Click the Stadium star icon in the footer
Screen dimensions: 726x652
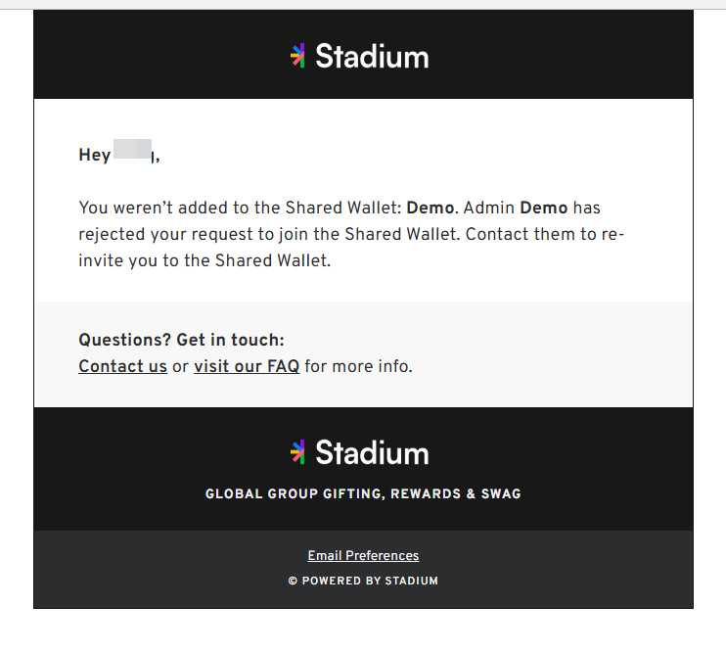pyautogui.click(x=297, y=452)
